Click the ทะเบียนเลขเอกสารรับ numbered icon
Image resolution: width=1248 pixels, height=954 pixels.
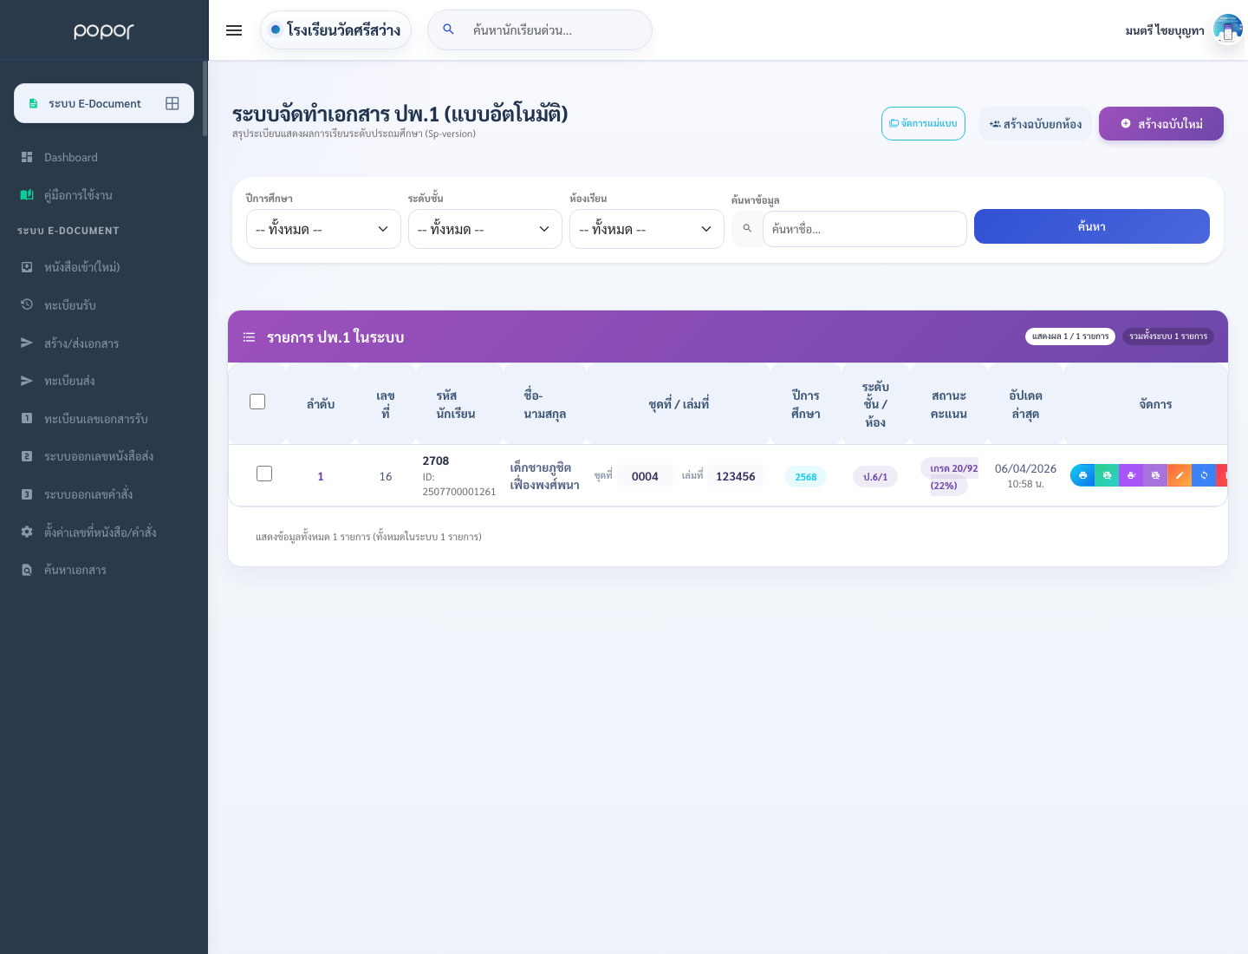27,418
